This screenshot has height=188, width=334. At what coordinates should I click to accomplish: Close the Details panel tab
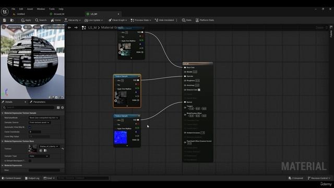[x=26, y=102]
